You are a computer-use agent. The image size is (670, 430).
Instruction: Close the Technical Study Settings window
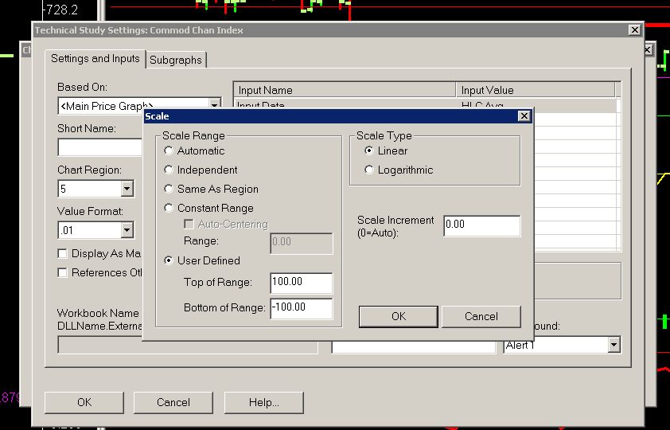[x=634, y=30]
